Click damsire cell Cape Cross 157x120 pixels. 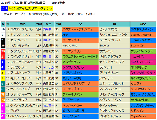pyautogui.click(x=143, y=116)
